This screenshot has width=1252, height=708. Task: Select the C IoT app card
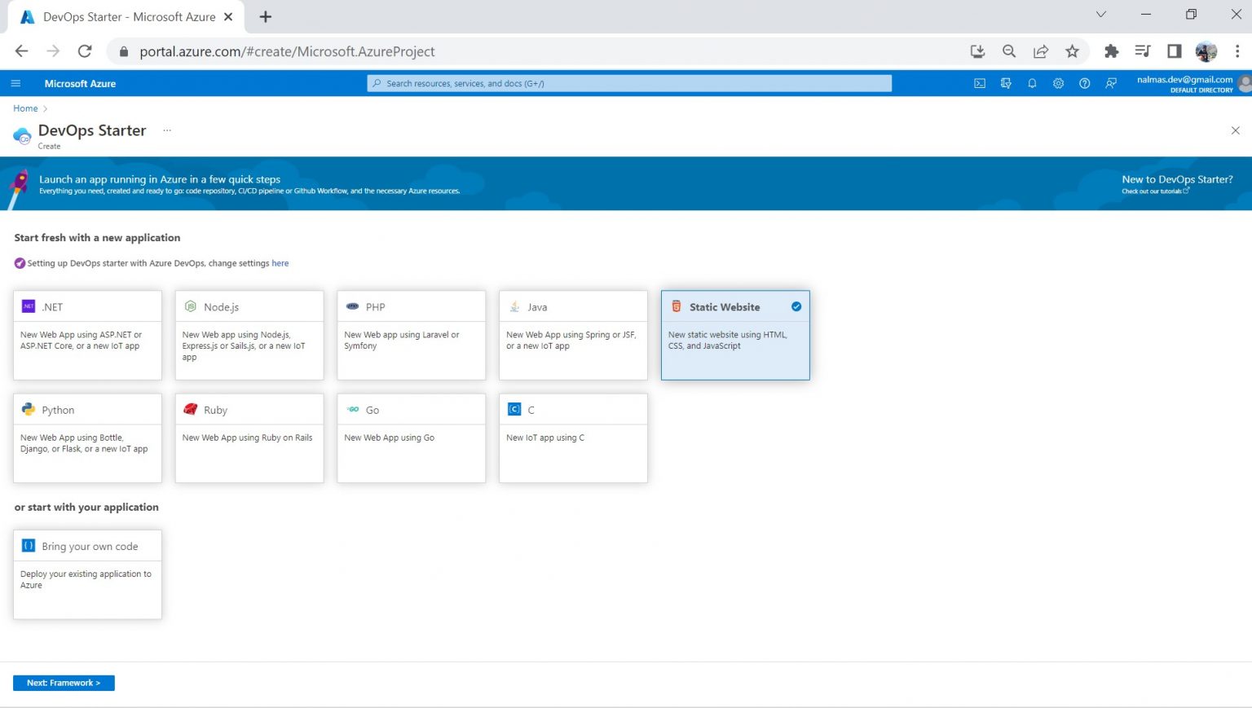pos(573,438)
